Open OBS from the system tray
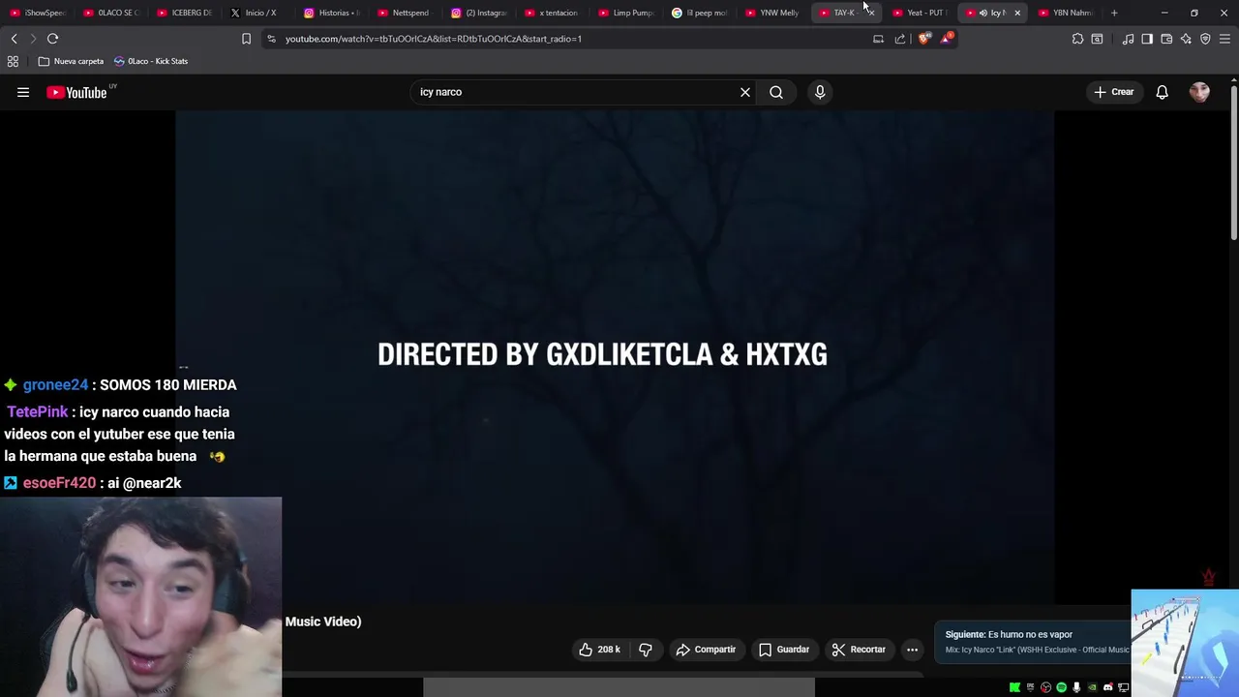The image size is (1239, 697). click(1045, 687)
